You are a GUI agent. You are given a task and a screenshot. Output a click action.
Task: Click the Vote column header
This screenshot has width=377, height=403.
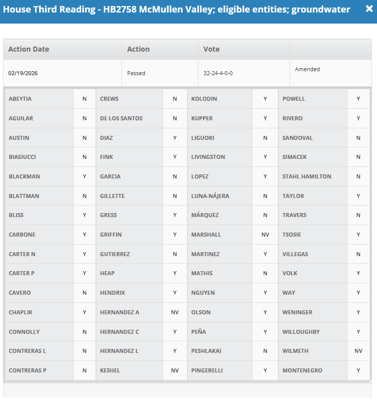coord(211,49)
